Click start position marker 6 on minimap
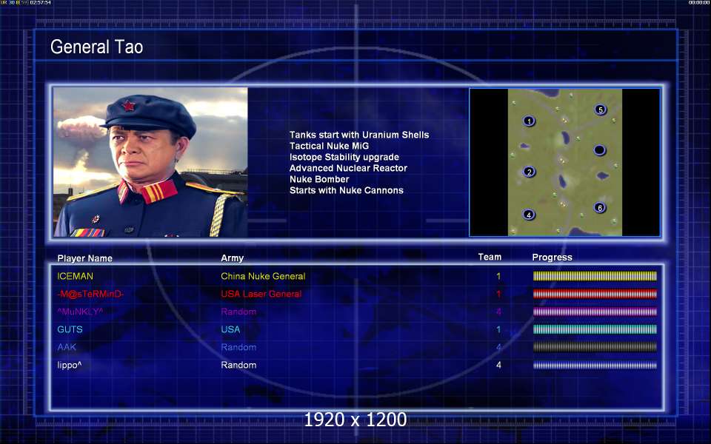The width and height of the screenshot is (711, 444). [600, 207]
